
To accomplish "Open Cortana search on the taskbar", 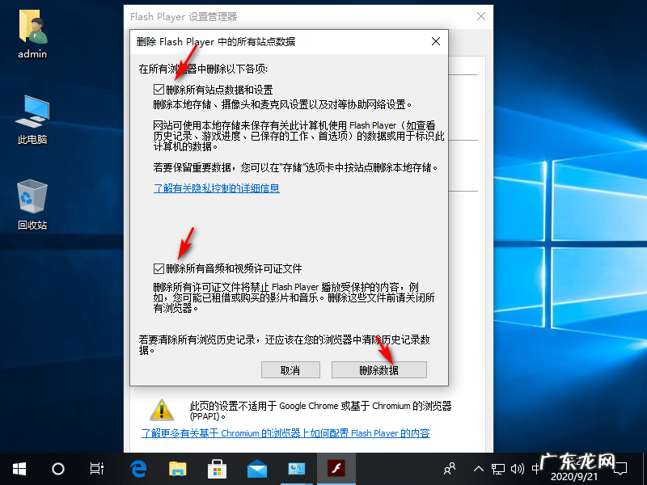I will click(57, 469).
